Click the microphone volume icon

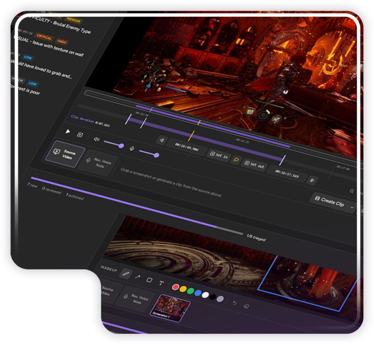click(132, 149)
